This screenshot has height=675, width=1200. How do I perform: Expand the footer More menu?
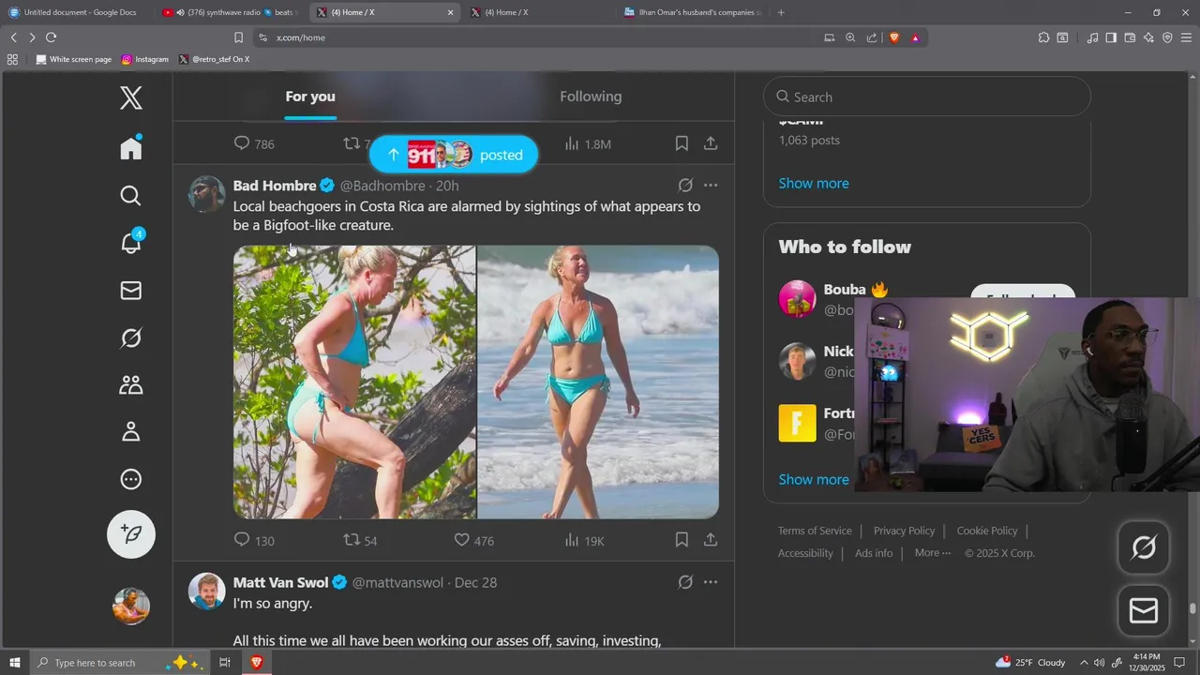click(x=932, y=553)
